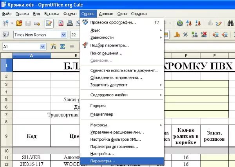Select column A header
The width and height of the screenshot is (235, 167).
point(31,56)
